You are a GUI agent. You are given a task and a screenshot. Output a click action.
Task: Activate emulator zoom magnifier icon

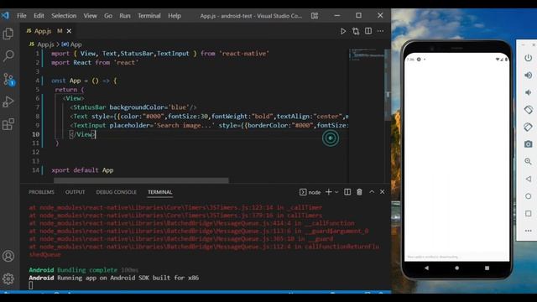pos(528,161)
